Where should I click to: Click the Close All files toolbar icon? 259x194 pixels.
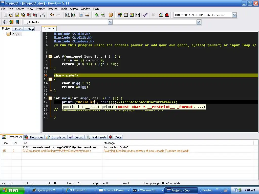(35, 15)
